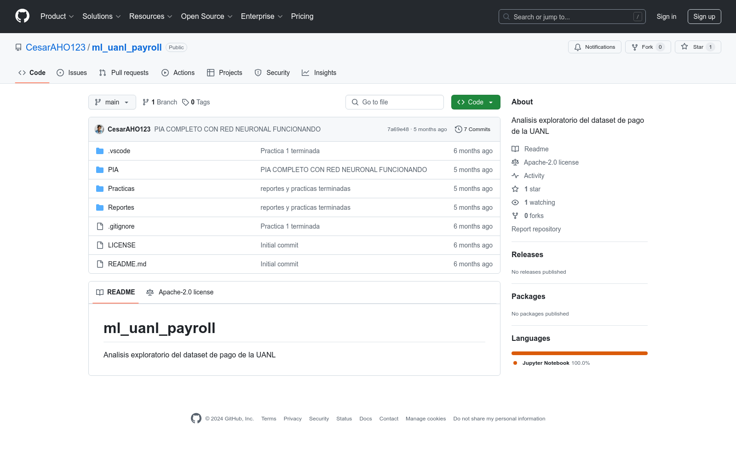Click Manage cookies in the footer
Viewport: 736px width, 460px height.
(x=426, y=419)
